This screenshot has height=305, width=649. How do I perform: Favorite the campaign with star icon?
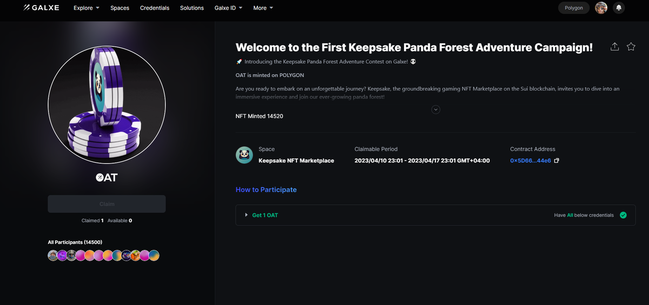[631, 47]
